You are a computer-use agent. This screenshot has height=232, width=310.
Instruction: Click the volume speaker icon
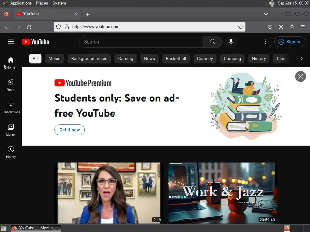click(x=272, y=3)
